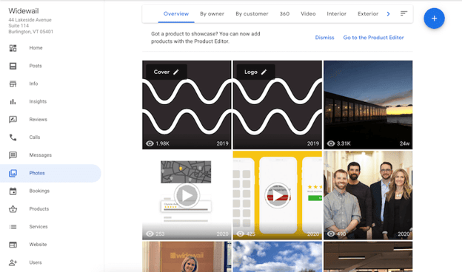Open the Bookings menu label
This screenshot has height=272, width=462.
tap(39, 191)
